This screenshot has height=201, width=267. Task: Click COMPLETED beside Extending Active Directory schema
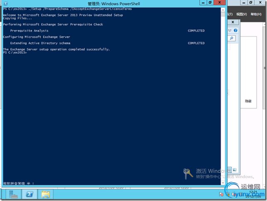tap(196, 43)
